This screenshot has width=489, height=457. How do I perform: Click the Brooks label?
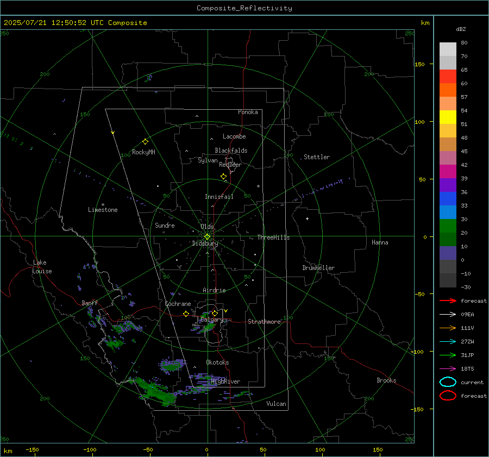[386, 380]
